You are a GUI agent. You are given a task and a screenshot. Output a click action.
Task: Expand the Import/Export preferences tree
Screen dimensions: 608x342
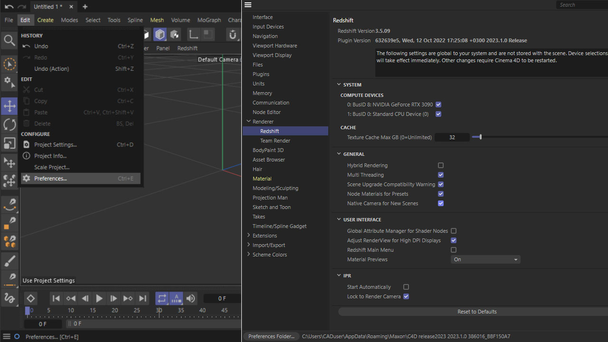pyautogui.click(x=248, y=245)
